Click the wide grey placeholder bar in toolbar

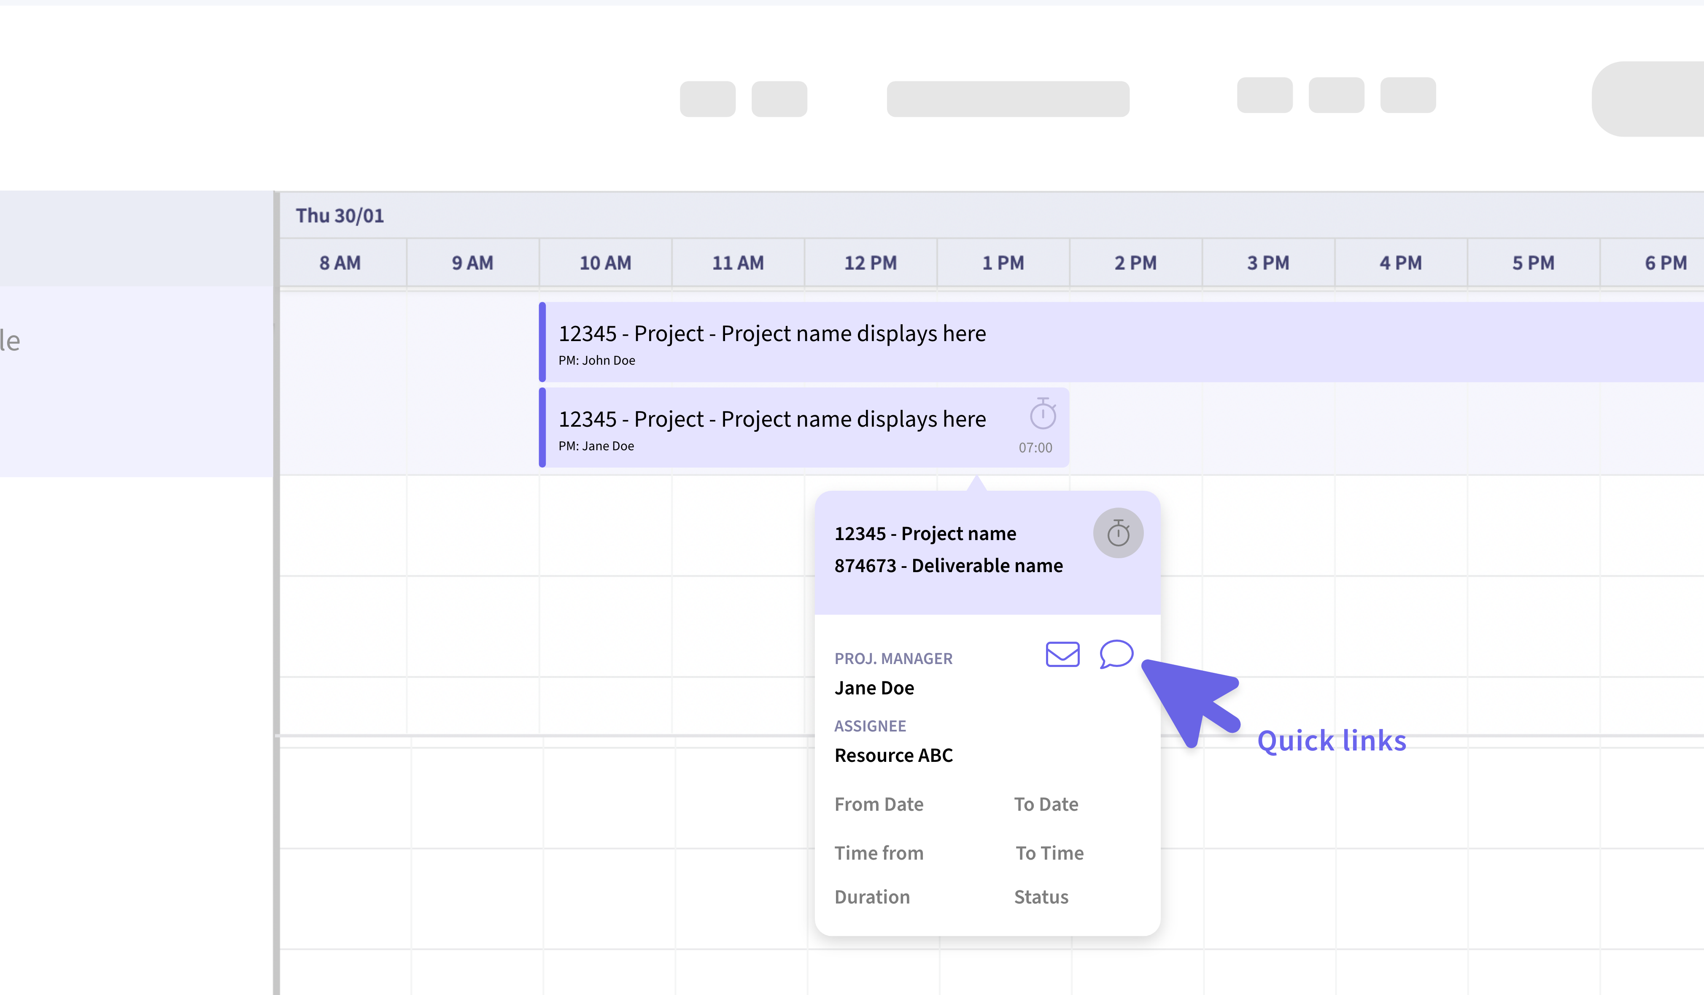point(1008,99)
